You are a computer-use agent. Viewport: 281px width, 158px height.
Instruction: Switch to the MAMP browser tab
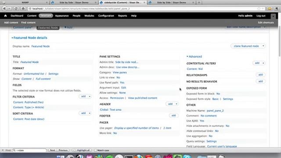point(25,3)
